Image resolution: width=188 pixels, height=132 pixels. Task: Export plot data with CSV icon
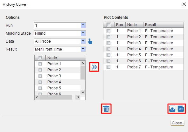[181, 108]
